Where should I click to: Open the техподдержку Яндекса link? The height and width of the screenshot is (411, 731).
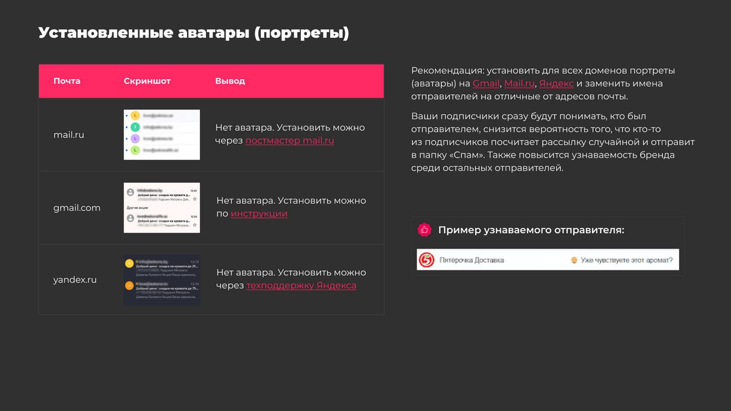point(302,286)
